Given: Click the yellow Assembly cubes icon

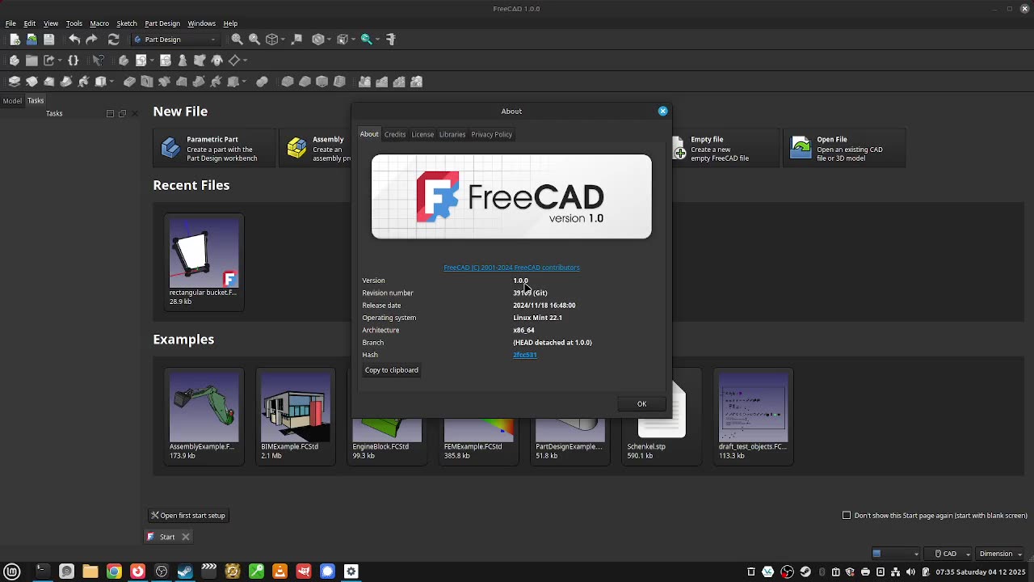Looking at the screenshot, I should click(296, 148).
